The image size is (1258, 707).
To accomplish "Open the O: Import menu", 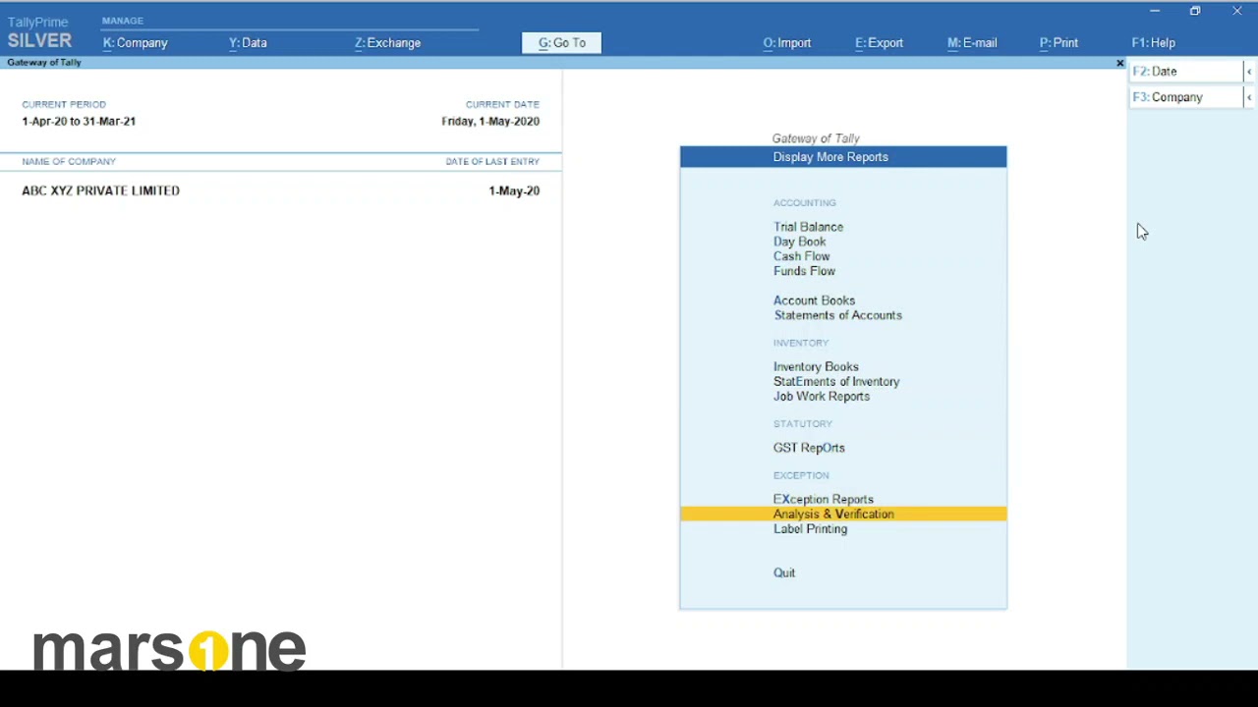I will [787, 43].
